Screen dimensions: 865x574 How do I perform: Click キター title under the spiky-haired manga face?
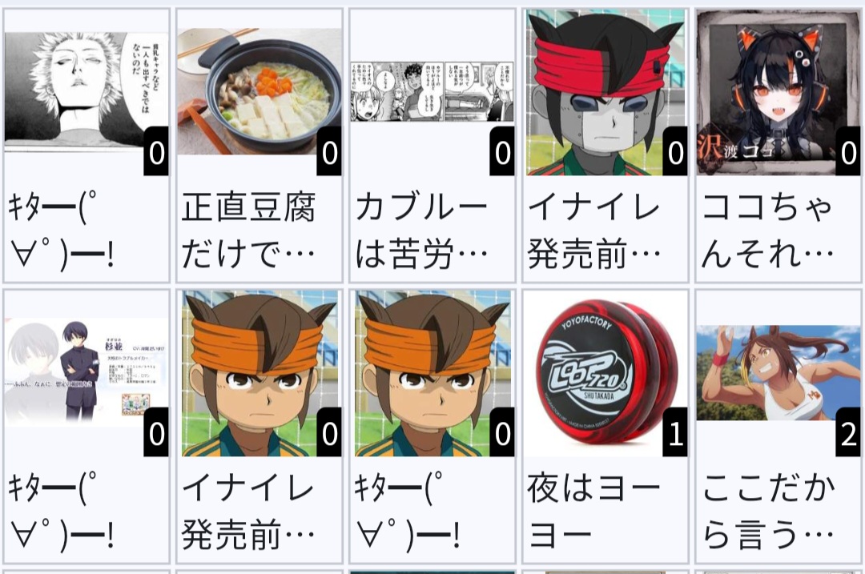coord(61,231)
